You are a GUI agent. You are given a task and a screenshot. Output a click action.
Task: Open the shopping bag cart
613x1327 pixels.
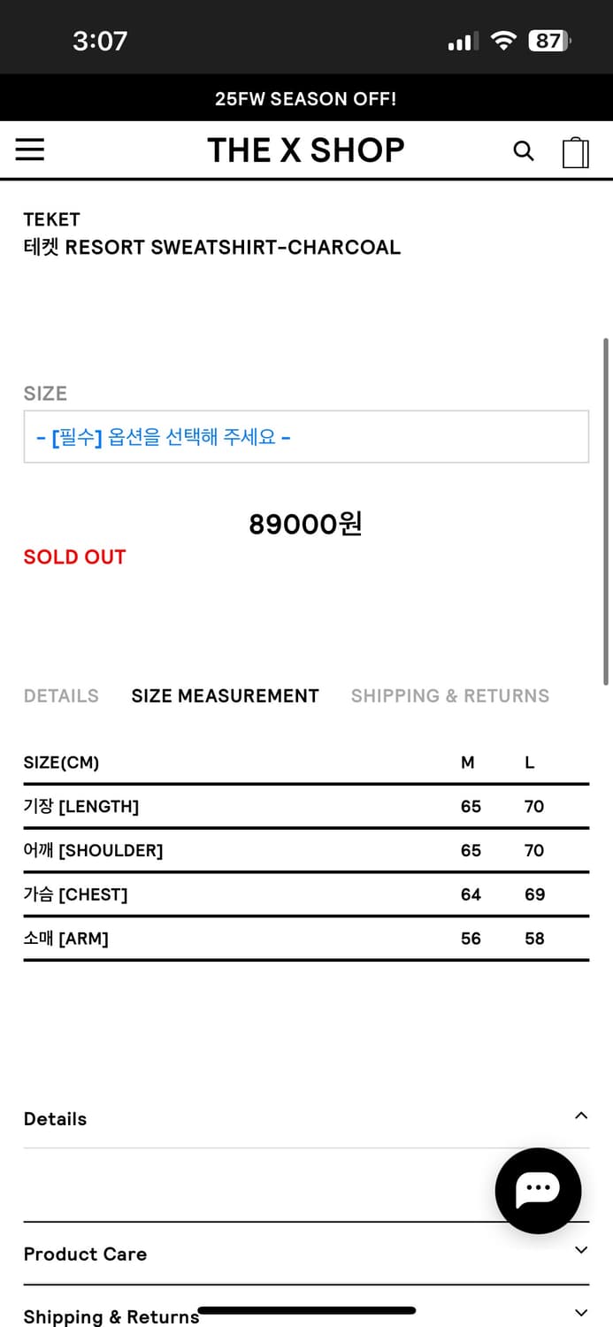coord(576,152)
